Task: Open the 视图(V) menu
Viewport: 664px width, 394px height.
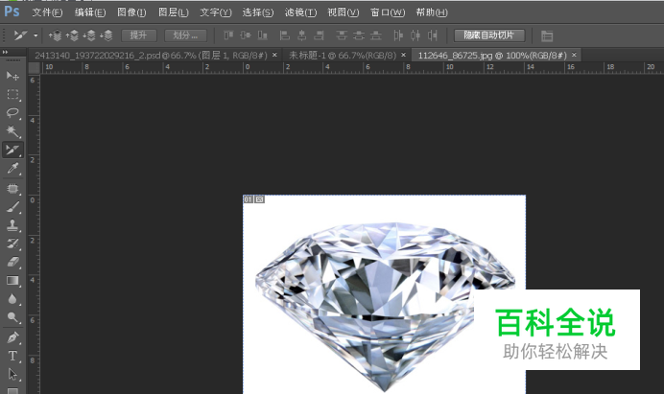Action: pos(343,12)
